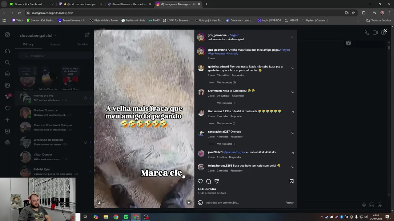394x221 pixels.
Task: Close the post overlay with X
Action: coord(385,30)
